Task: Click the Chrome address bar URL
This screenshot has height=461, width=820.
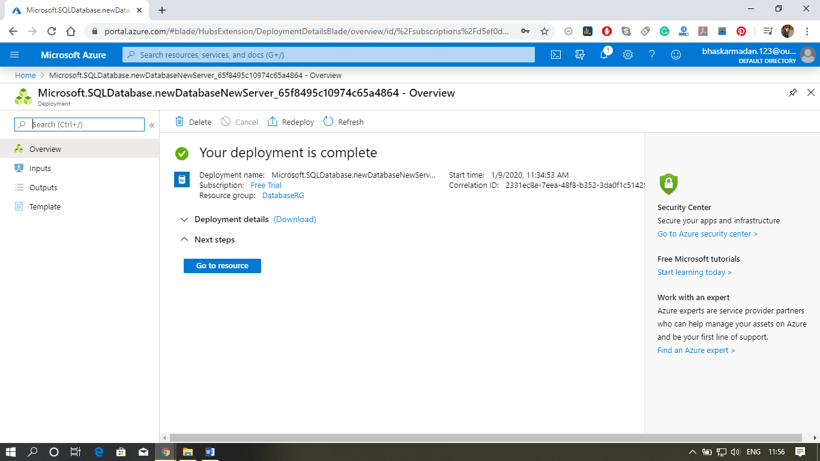Action: click(x=306, y=31)
